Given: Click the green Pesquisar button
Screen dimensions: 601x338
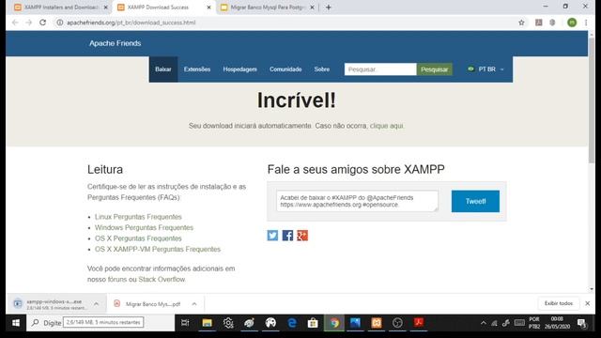Looking at the screenshot, I should 434,69.
